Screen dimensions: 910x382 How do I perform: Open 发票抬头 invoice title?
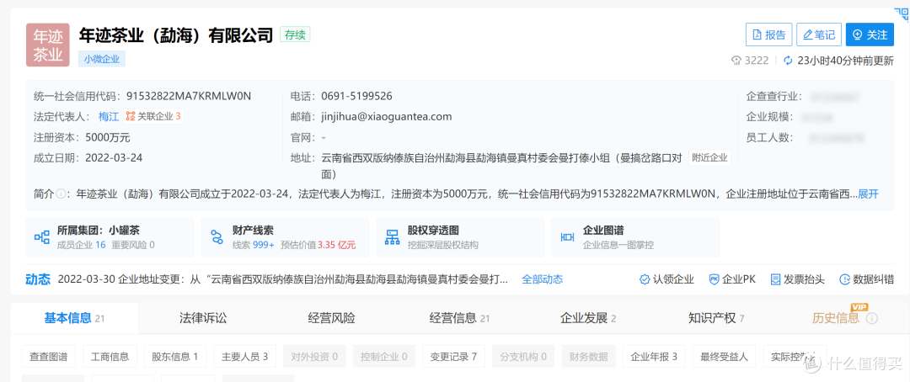tap(797, 279)
